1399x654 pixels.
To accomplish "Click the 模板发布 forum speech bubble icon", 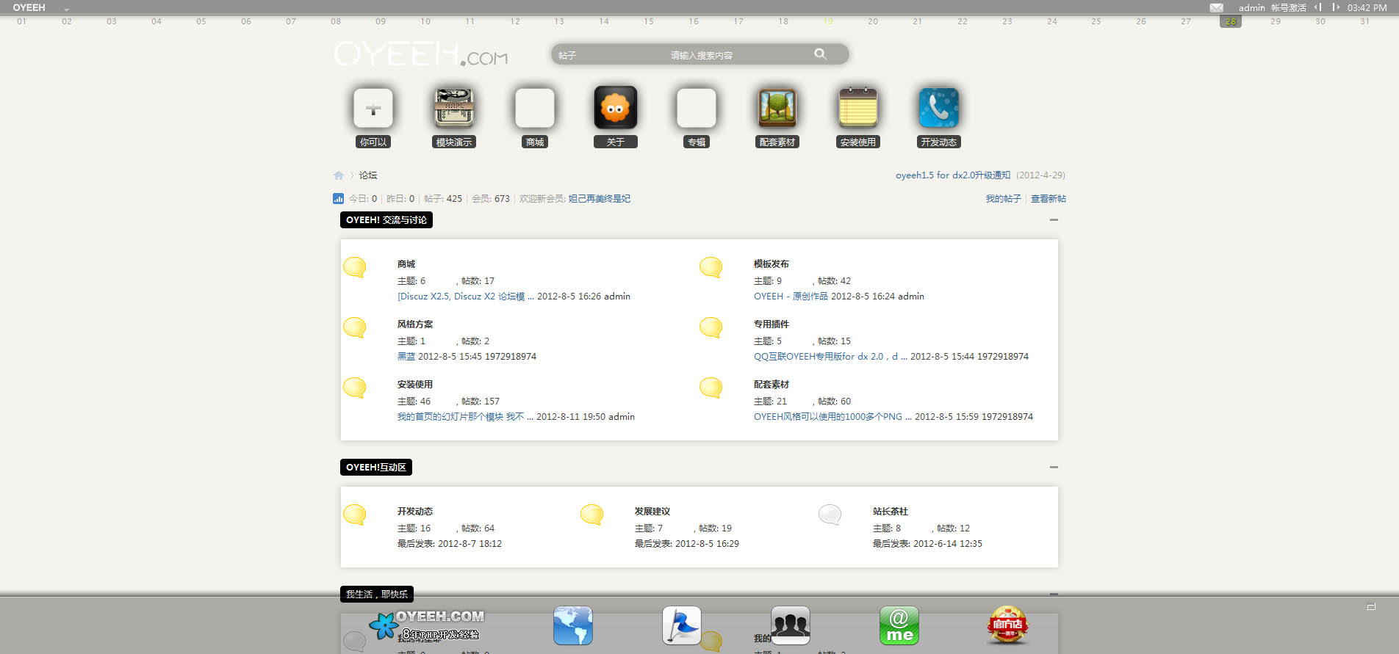I will [711, 267].
